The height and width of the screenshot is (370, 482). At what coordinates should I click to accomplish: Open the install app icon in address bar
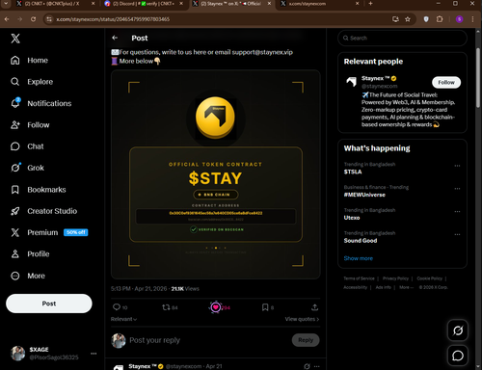coord(395,19)
